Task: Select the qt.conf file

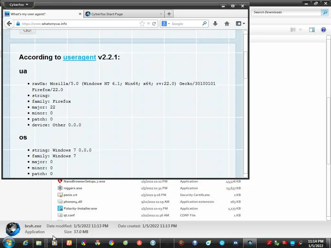Action: [x=69, y=215]
